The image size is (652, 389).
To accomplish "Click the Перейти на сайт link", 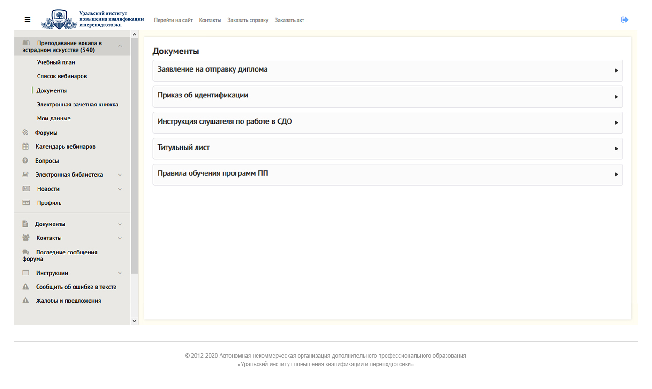I will pyautogui.click(x=173, y=20).
